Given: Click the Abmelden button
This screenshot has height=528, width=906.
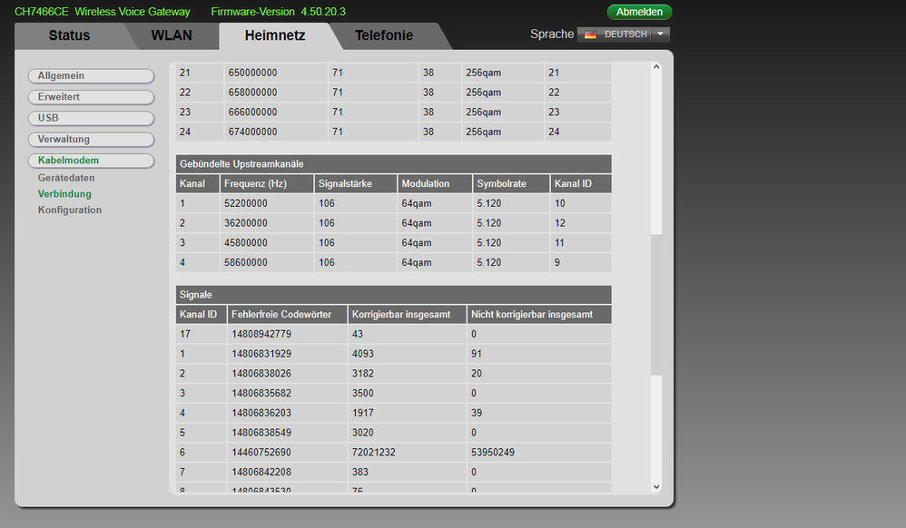Looking at the screenshot, I should pyautogui.click(x=639, y=12).
